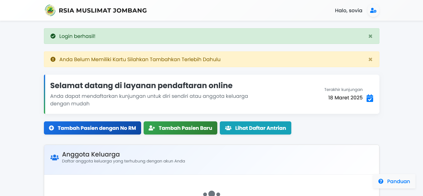Click the group icon on Lihat Daftar Antrian

(x=228, y=128)
